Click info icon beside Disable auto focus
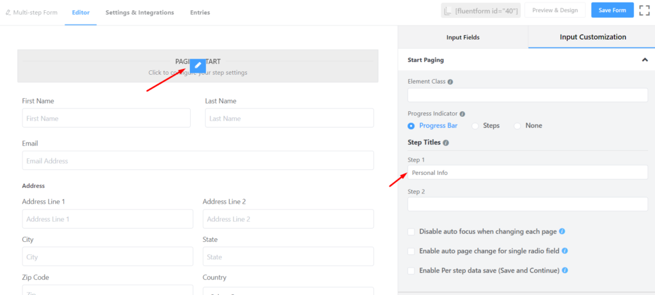The width and height of the screenshot is (655, 295). tap(562, 231)
